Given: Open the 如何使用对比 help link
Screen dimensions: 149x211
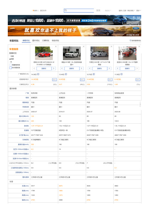Looking at the screenshot, I should pos(136,41).
